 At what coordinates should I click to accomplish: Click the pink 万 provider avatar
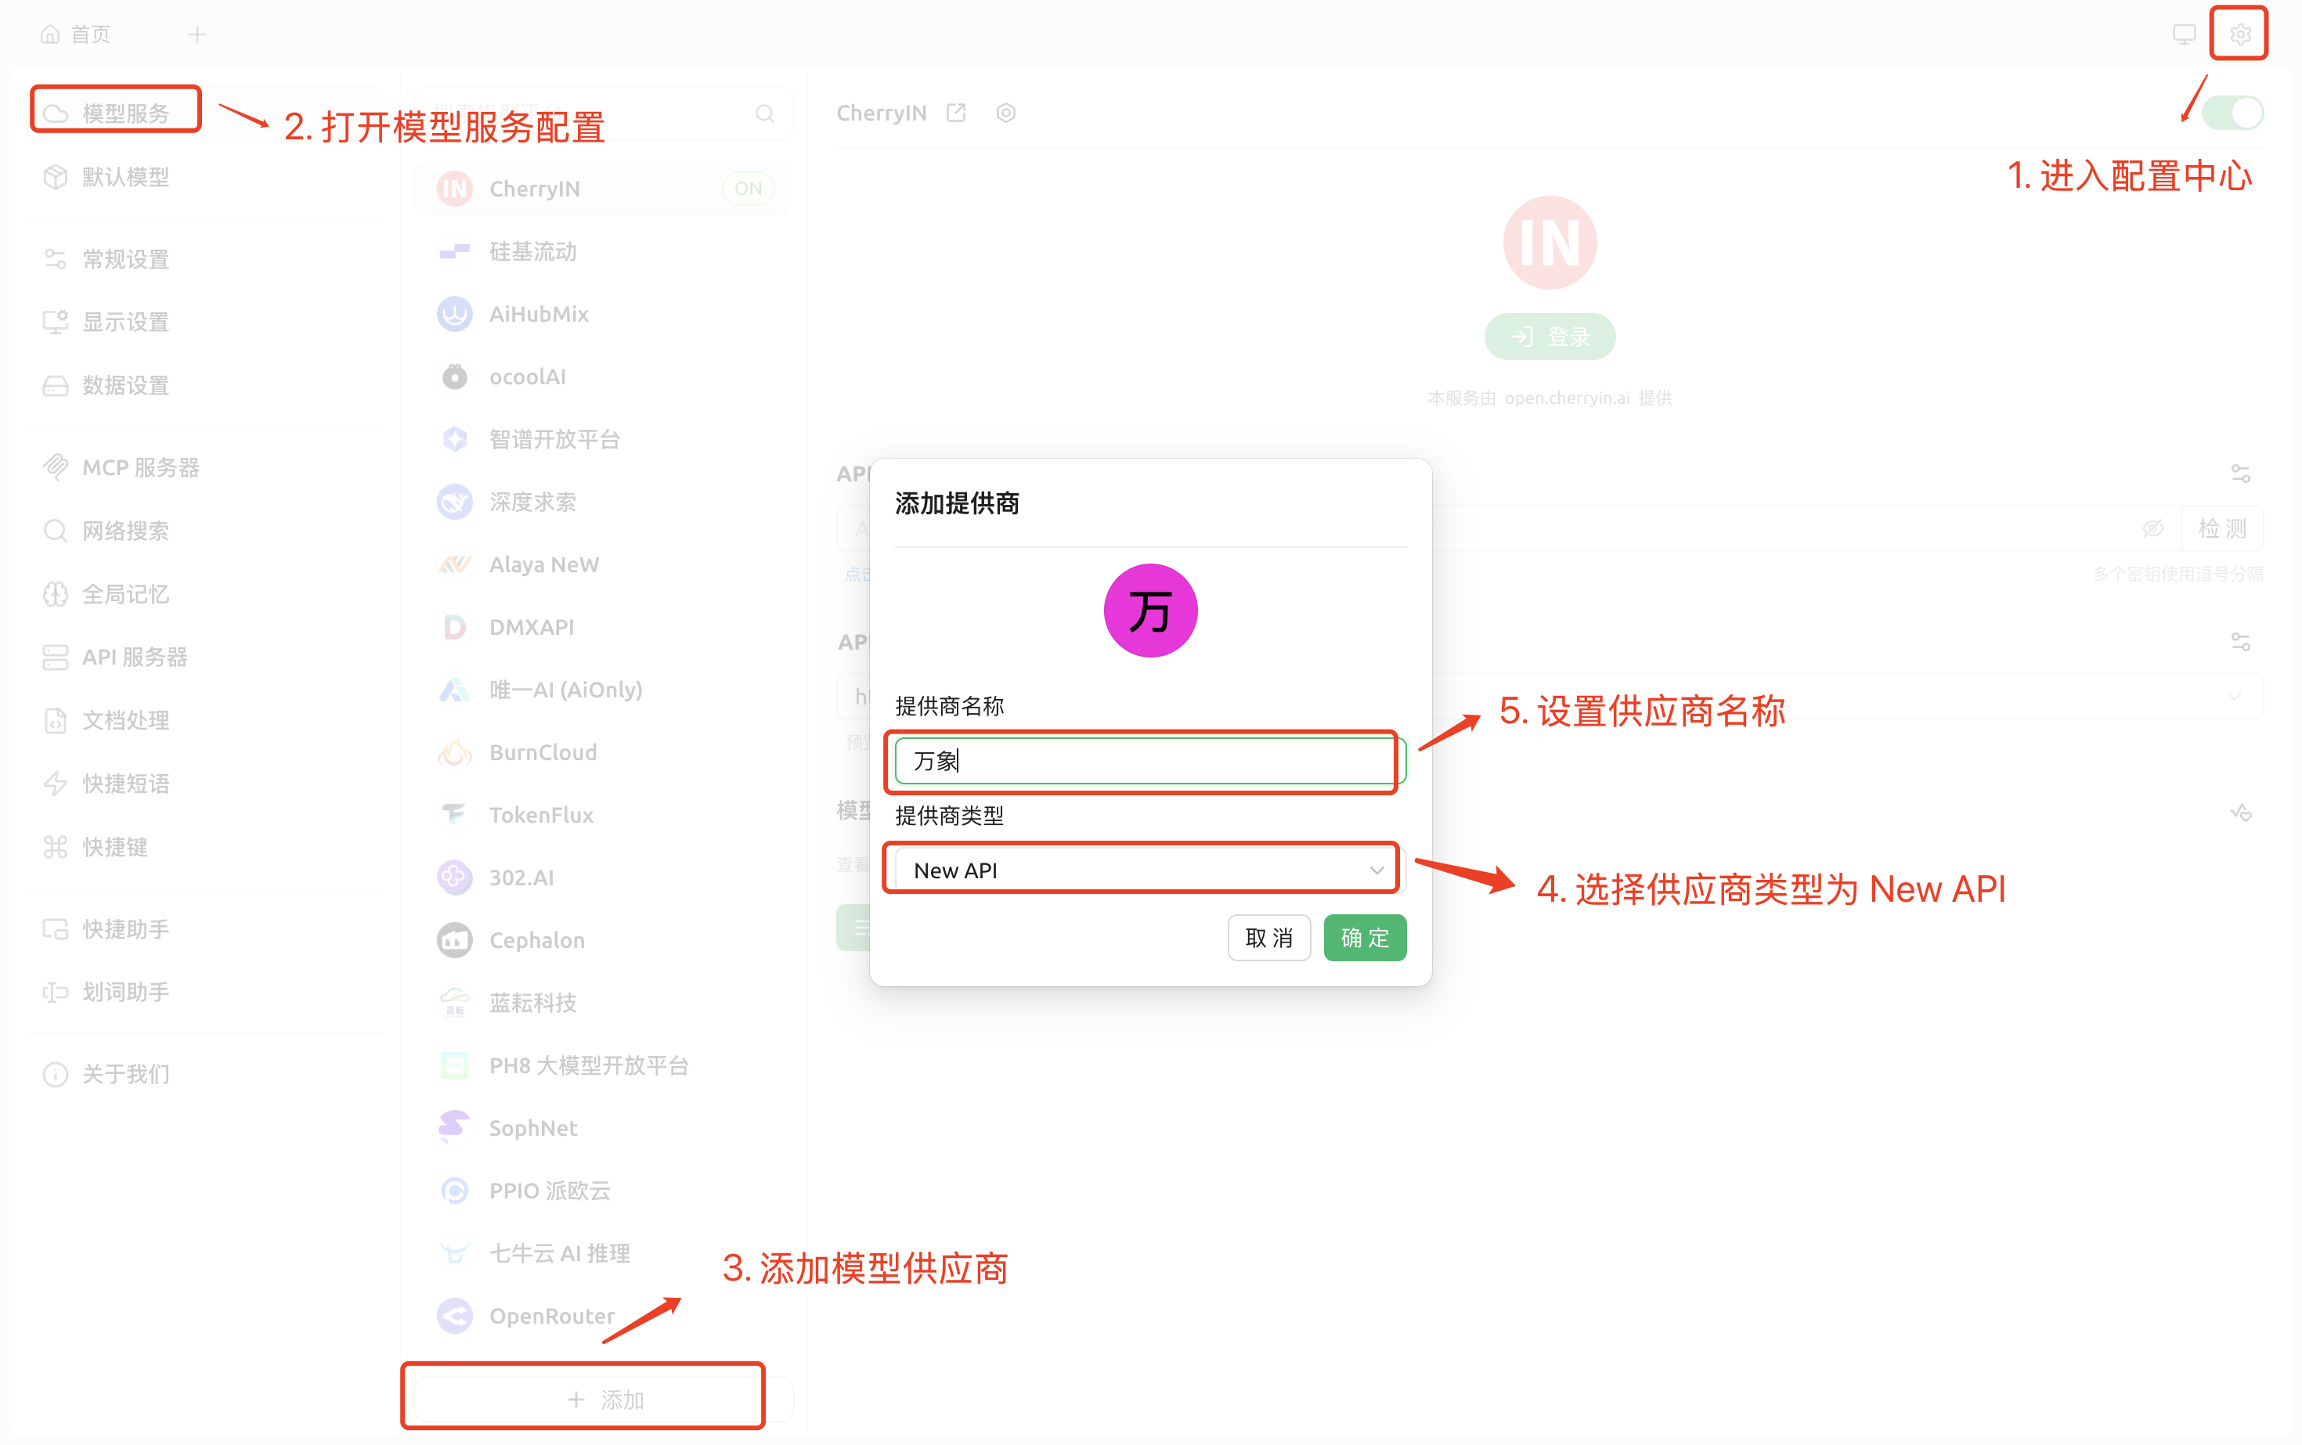[1150, 611]
